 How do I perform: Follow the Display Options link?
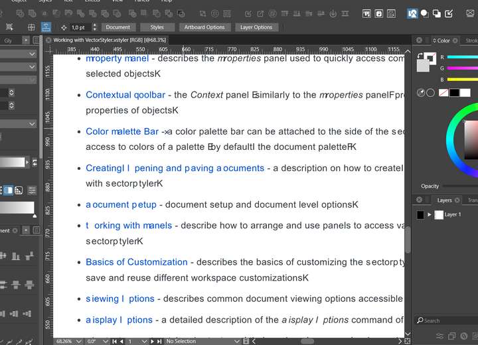(x=119, y=320)
